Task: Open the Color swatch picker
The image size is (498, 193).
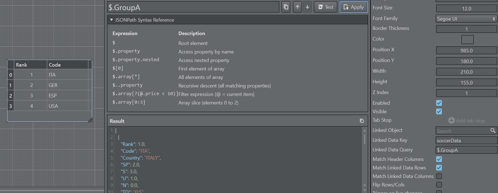Action: (x=467, y=39)
